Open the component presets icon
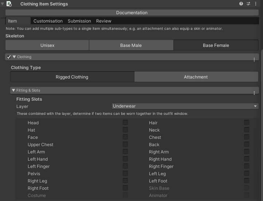This screenshot has height=201, width=263. tap(248, 4)
